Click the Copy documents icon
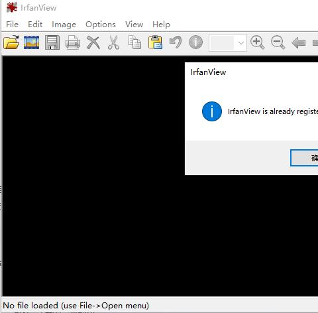The height and width of the screenshot is (313, 318). (x=134, y=42)
